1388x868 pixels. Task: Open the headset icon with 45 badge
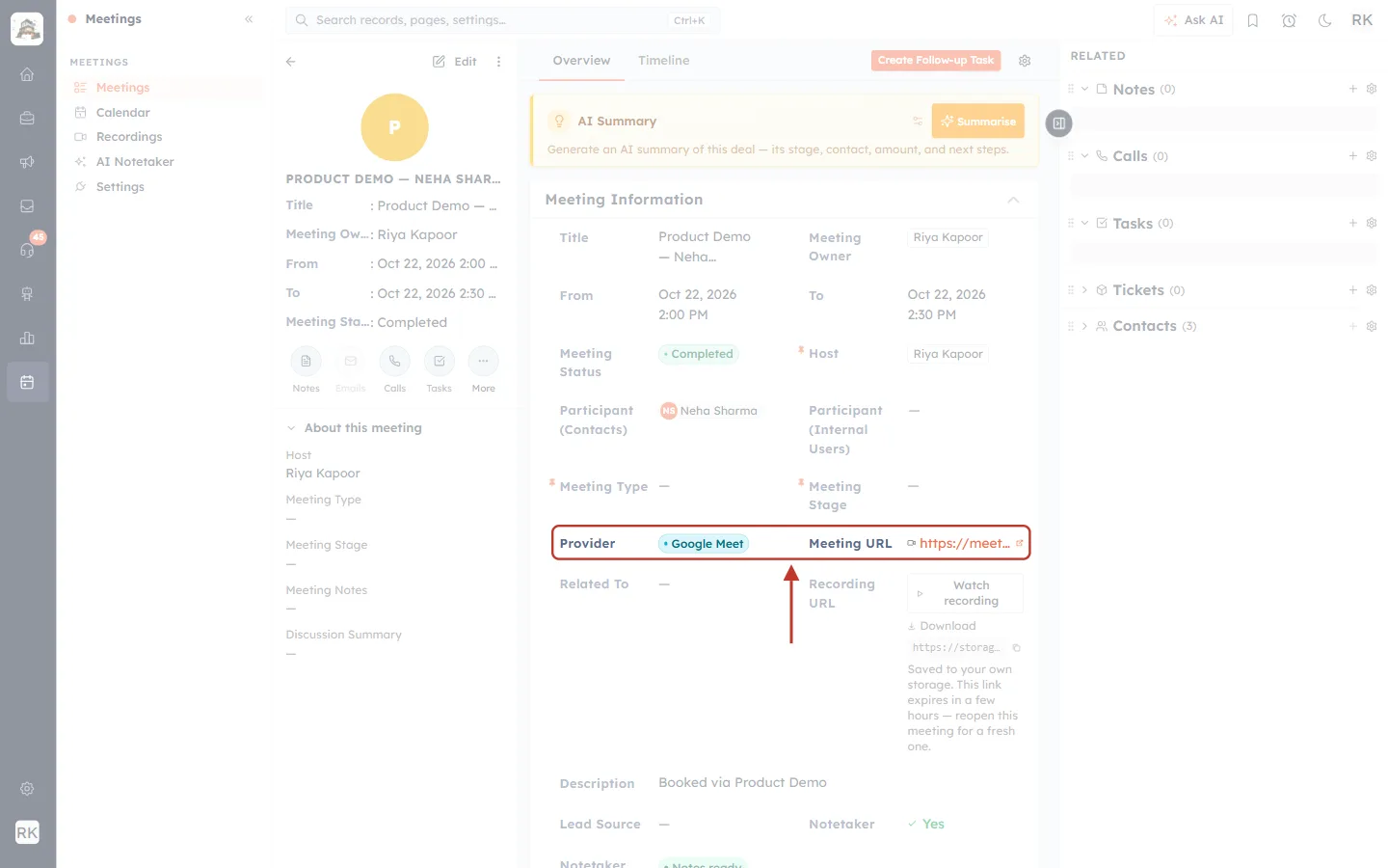pos(27,250)
